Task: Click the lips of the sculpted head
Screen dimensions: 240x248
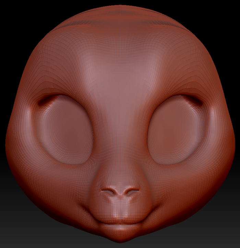Action: pos(120,223)
